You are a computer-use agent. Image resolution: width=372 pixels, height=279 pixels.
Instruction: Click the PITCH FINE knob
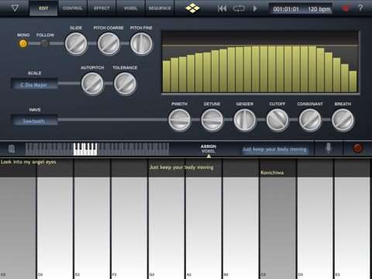[141, 44]
